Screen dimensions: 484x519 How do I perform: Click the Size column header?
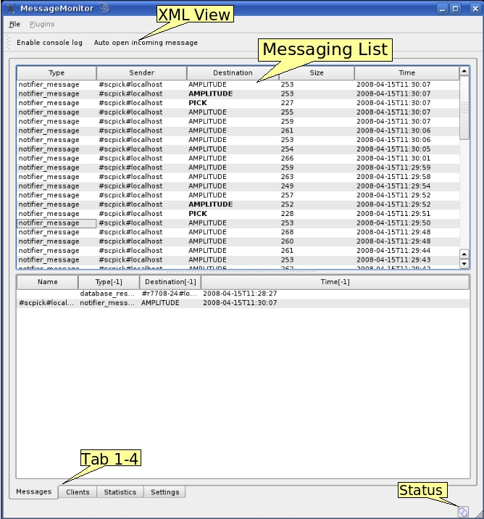317,73
